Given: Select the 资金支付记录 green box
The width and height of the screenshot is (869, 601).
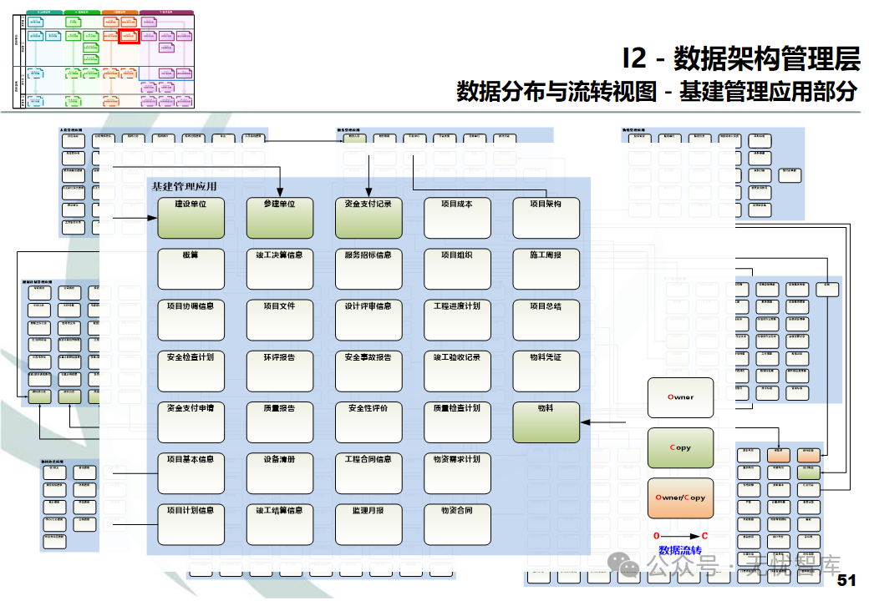Looking at the screenshot, I should (x=368, y=218).
